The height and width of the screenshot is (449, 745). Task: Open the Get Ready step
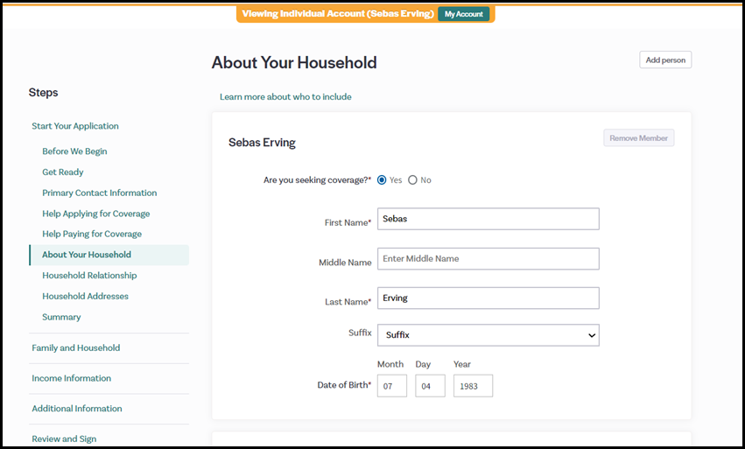tap(63, 172)
